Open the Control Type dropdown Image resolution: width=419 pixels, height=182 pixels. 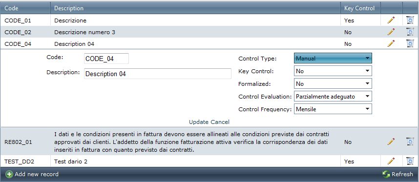(x=333, y=58)
